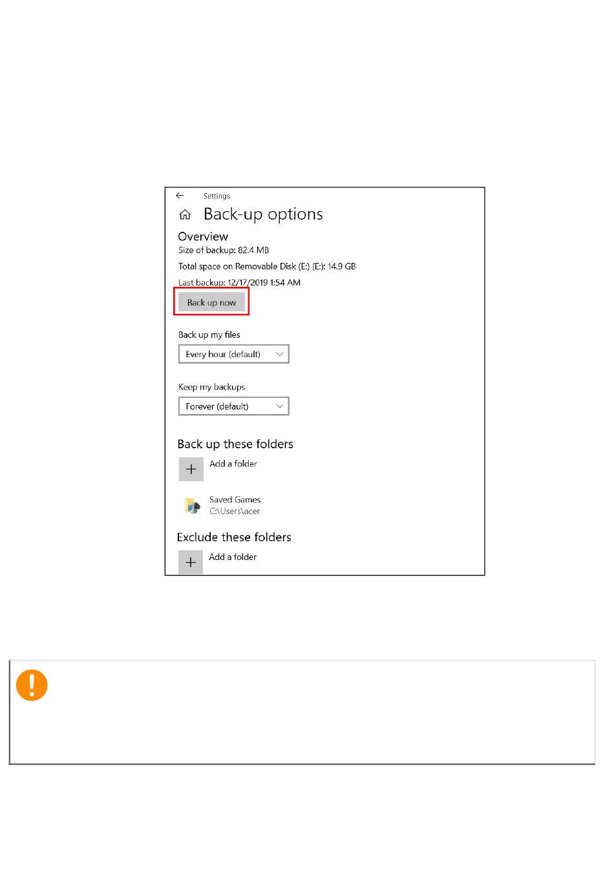Click the C:\Users\acer path text
614x892 pixels.
click(x=235, y=512)
